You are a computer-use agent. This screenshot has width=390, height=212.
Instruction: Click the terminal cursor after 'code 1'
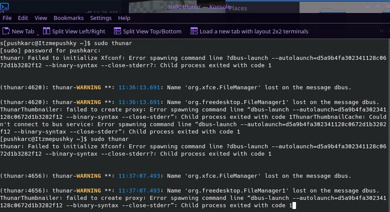[x=294, y=205]
